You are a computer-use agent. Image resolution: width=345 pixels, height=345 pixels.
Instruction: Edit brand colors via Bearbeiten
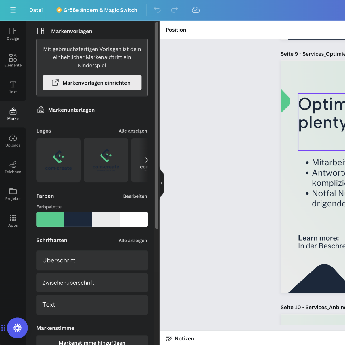pos(135,196)
